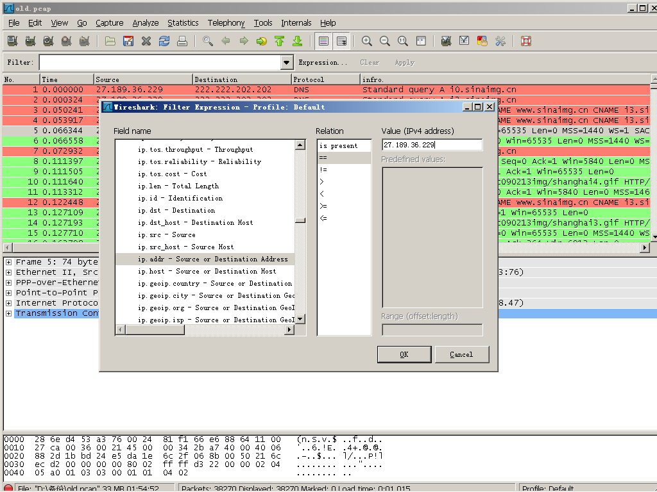This screenshot has width=657, height=492.
Task: Click the Find packet magnifier icon
Action: 208,41
